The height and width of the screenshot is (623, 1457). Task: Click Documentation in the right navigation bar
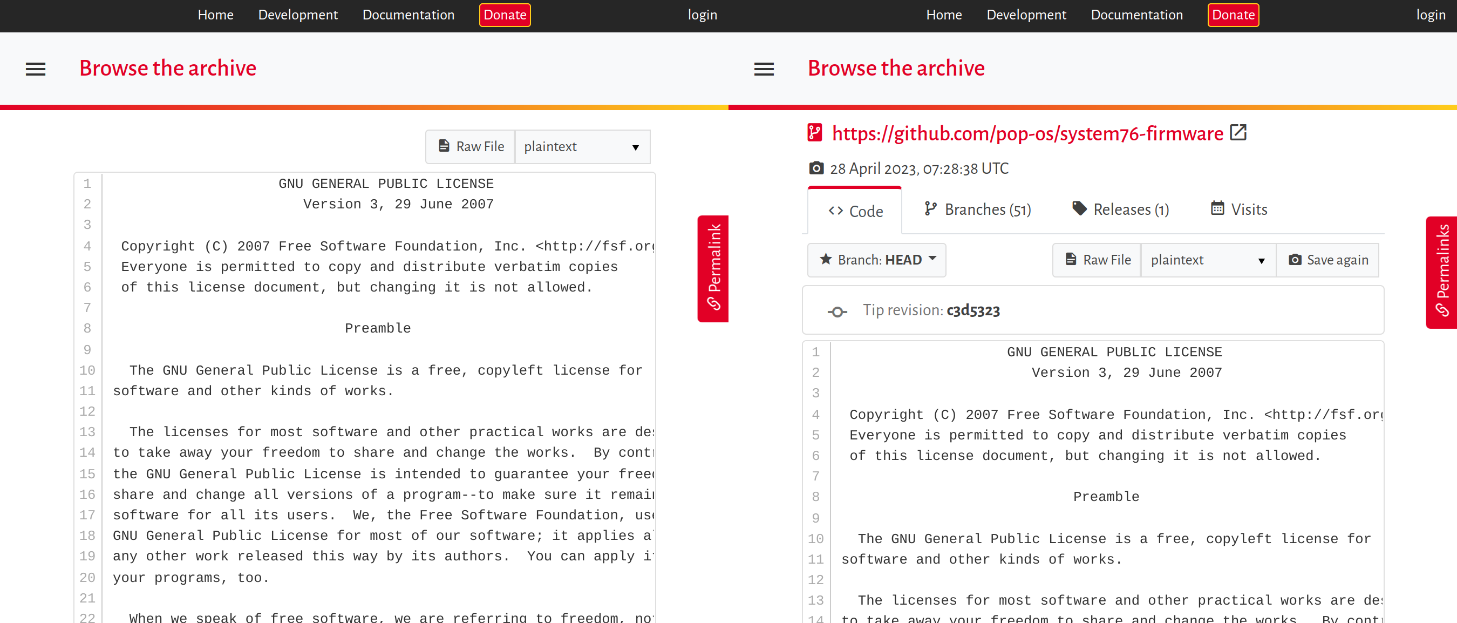pyautogui.click(x=1137, y=15)
